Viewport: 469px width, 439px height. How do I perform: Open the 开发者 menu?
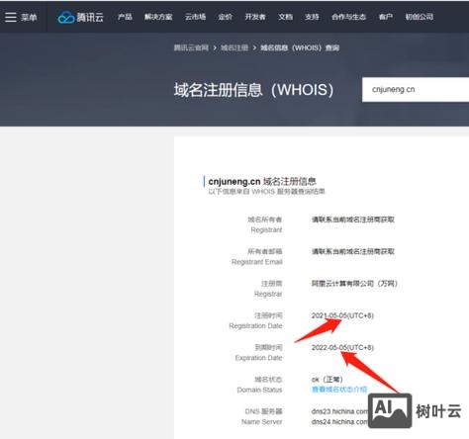(255, 17)
